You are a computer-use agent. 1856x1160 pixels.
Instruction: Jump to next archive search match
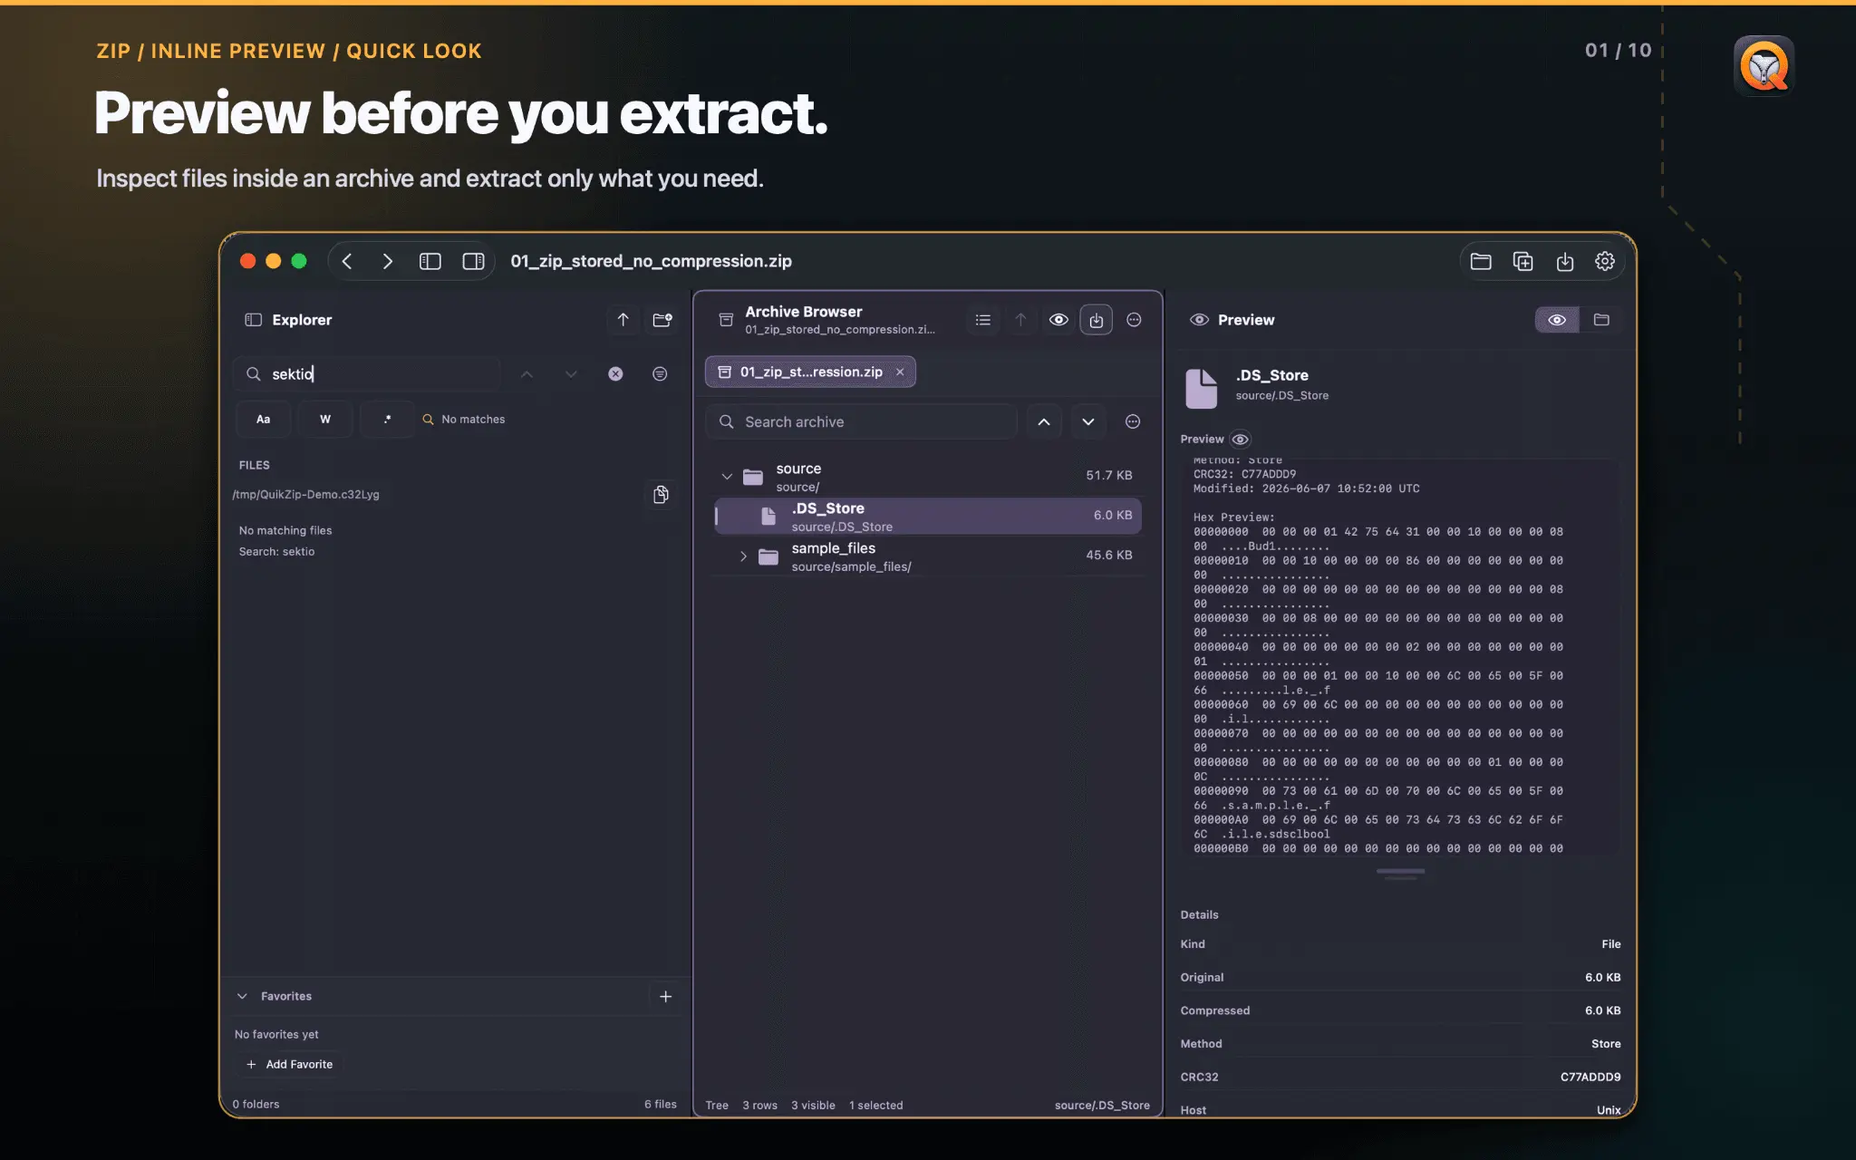tap(1088, 421)
